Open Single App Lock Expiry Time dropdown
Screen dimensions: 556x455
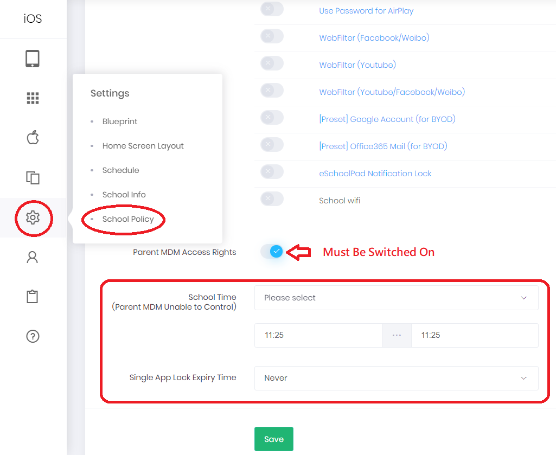click(396, 378)
